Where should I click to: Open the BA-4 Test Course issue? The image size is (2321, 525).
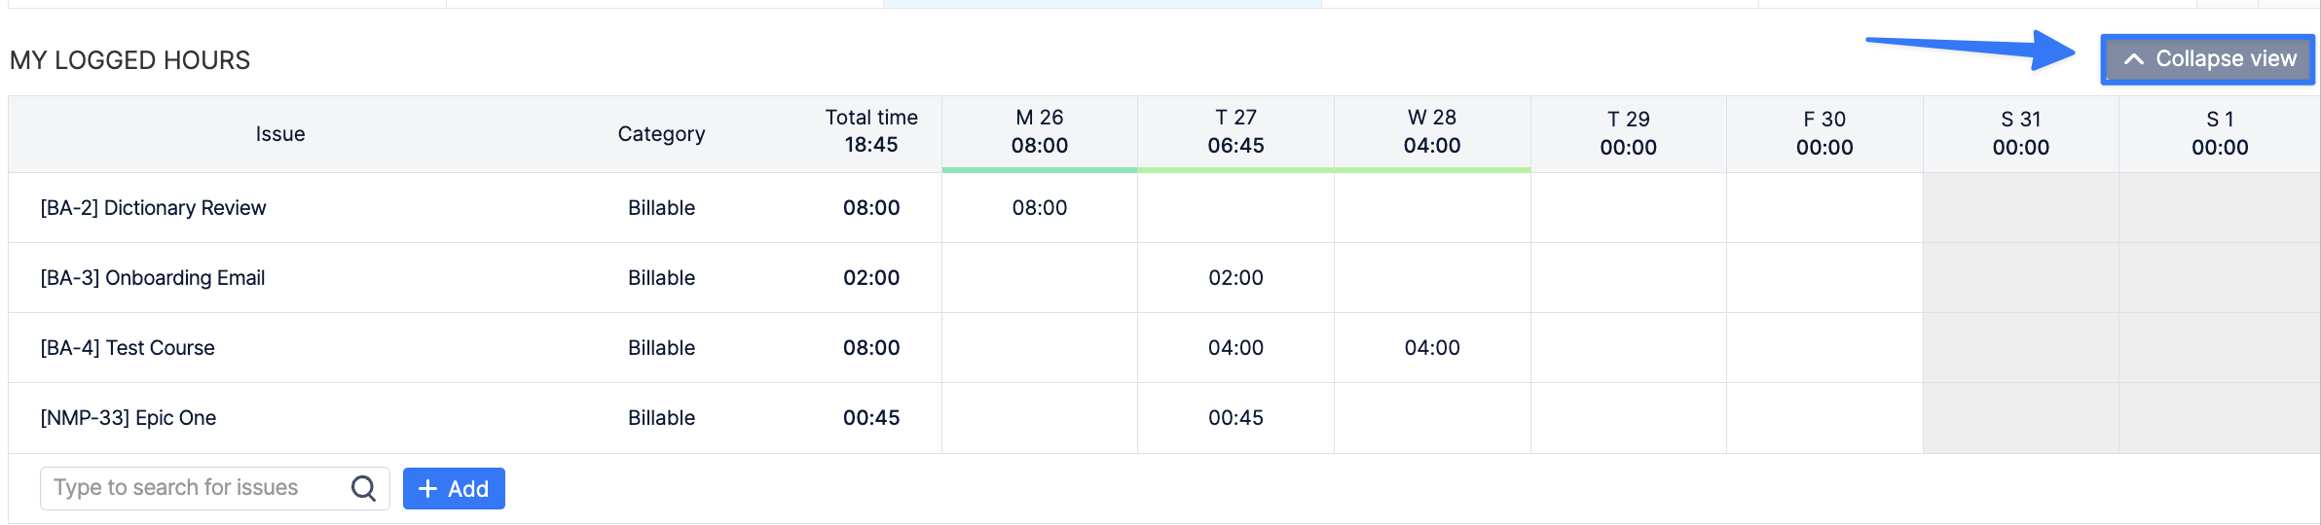[127, 348]
